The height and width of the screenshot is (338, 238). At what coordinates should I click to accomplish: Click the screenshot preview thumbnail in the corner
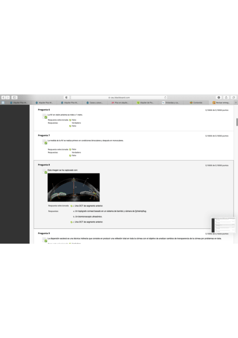pyautogui.click(x=223, y=225)
